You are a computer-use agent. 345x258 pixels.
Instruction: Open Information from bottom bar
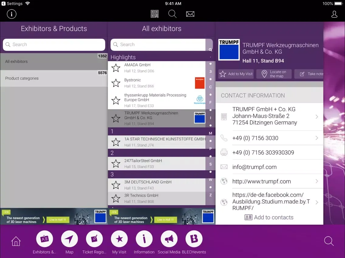(x=144, y=239)
